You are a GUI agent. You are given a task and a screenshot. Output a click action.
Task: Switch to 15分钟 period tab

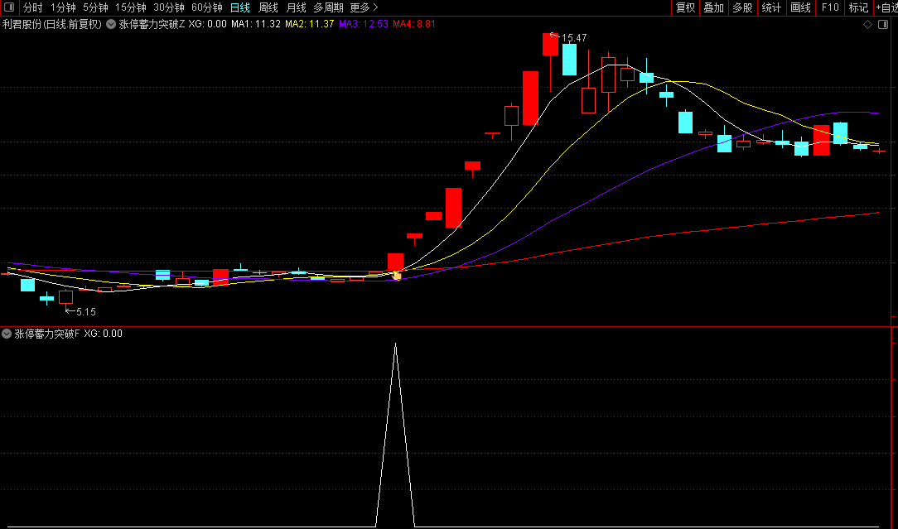click(131, 7)
